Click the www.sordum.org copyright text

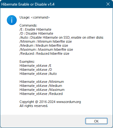[69, 102]
